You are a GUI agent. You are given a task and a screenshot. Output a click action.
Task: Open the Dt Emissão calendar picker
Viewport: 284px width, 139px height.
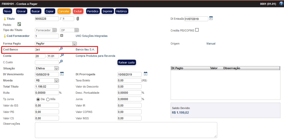click(211, 18)
